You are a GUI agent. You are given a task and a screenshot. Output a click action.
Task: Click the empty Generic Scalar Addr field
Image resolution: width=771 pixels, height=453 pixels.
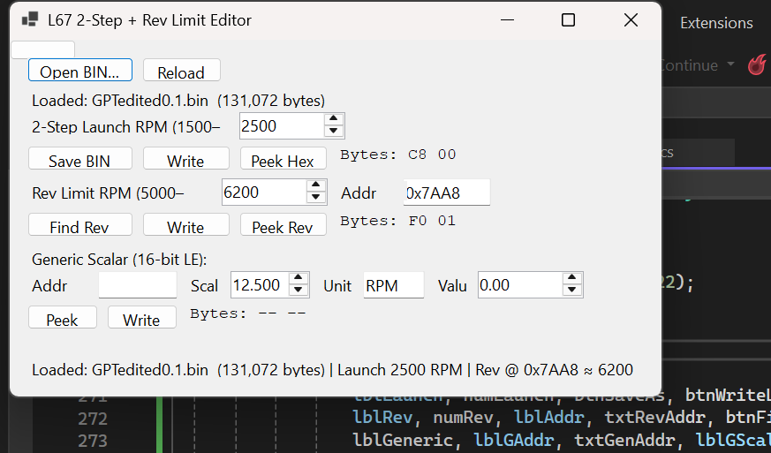[138, 285]
